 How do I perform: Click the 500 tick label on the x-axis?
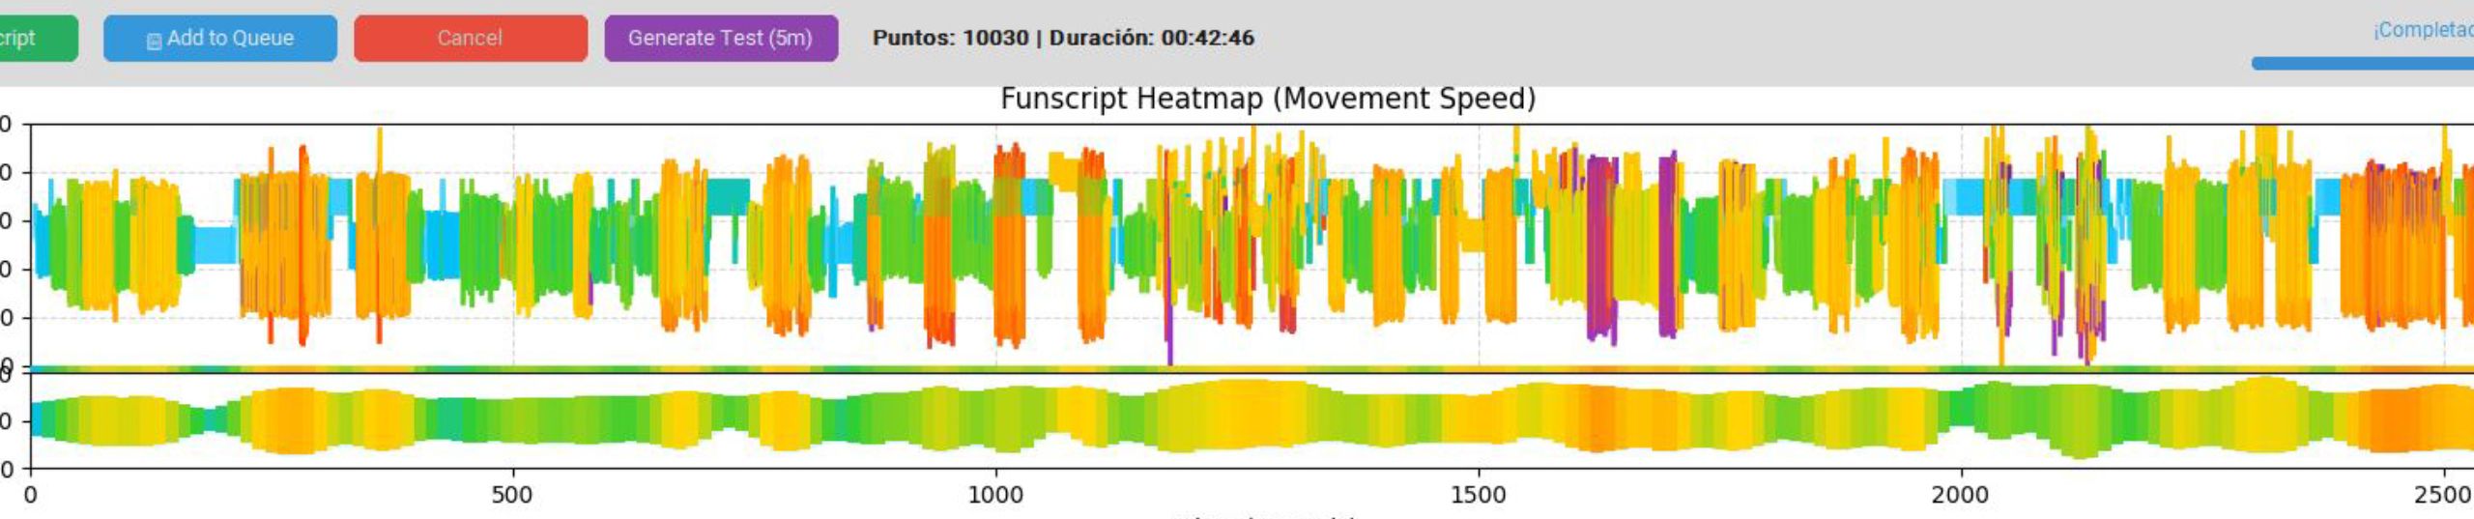[511, 496]
